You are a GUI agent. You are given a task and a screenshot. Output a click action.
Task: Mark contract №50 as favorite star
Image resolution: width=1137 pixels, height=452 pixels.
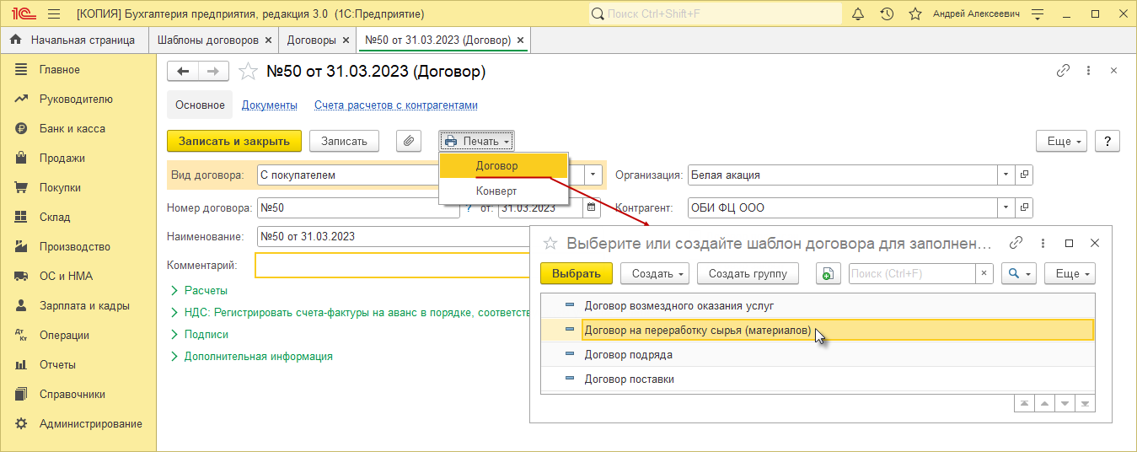(x=248, y=72)
